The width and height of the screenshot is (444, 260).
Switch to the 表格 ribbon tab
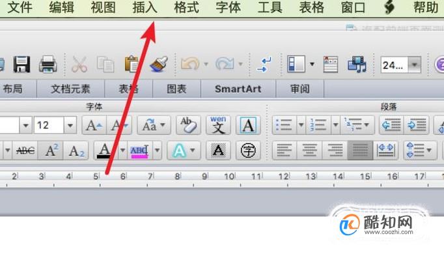pos(128,89)
